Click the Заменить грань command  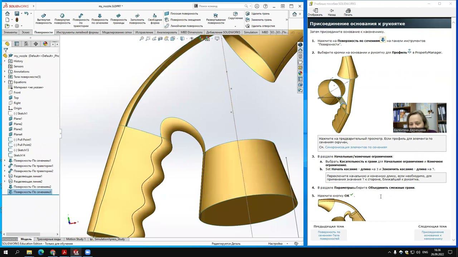(259, 20)
